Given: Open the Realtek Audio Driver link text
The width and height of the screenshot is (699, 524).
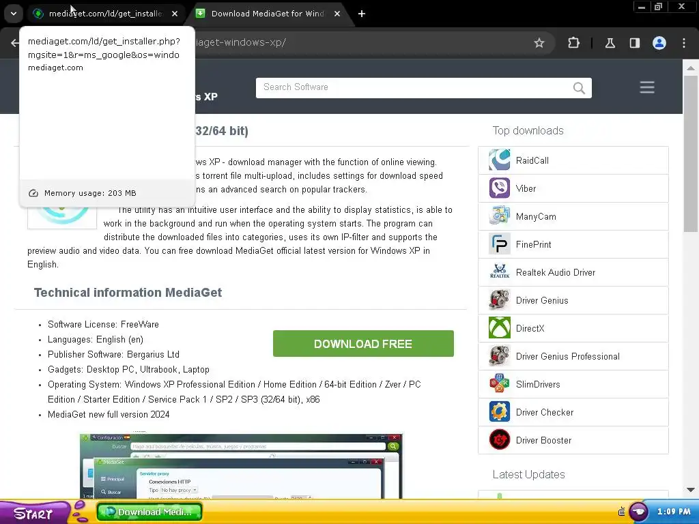Looking at the screenshot, I should click(x=556, y=273).
